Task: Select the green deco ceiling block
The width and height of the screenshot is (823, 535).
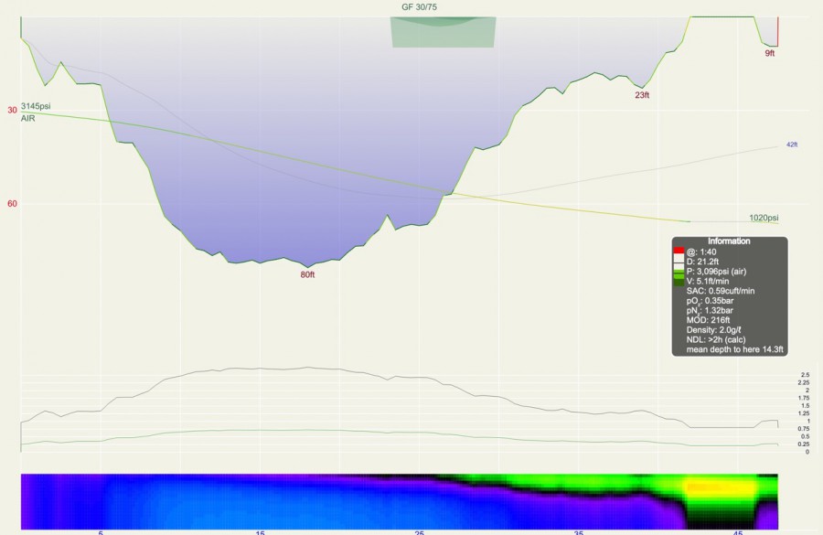Action: coord(444,32)
